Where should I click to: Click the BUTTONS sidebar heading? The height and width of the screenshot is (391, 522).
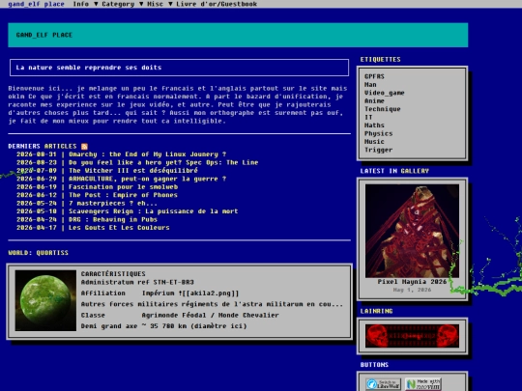pos(374,365)
